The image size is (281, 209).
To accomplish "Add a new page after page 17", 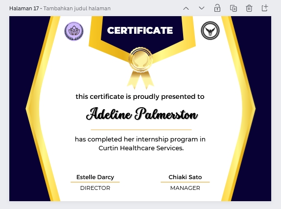I will point(265,8).
